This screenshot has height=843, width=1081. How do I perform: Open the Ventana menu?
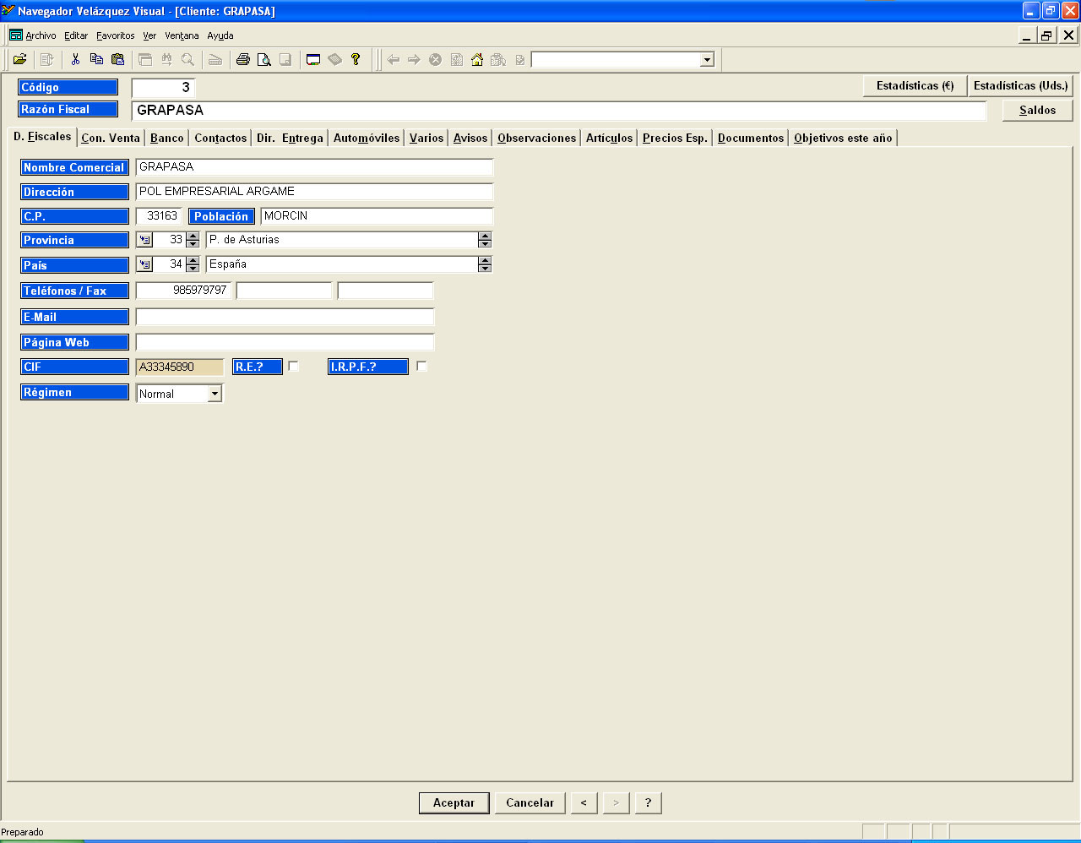(182, 35)
